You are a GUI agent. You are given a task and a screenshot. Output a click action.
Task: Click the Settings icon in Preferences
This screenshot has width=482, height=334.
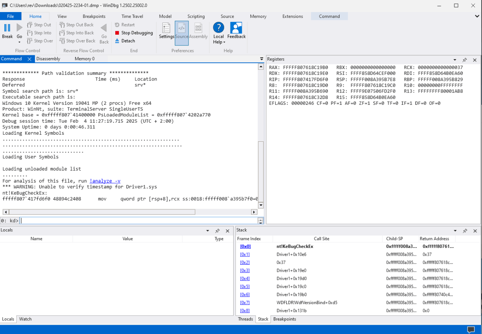(x=166, y=28)
